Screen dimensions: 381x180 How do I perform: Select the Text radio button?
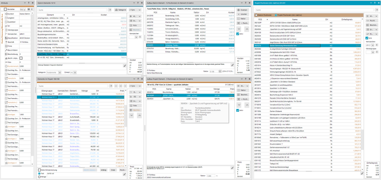coord(40,174)
